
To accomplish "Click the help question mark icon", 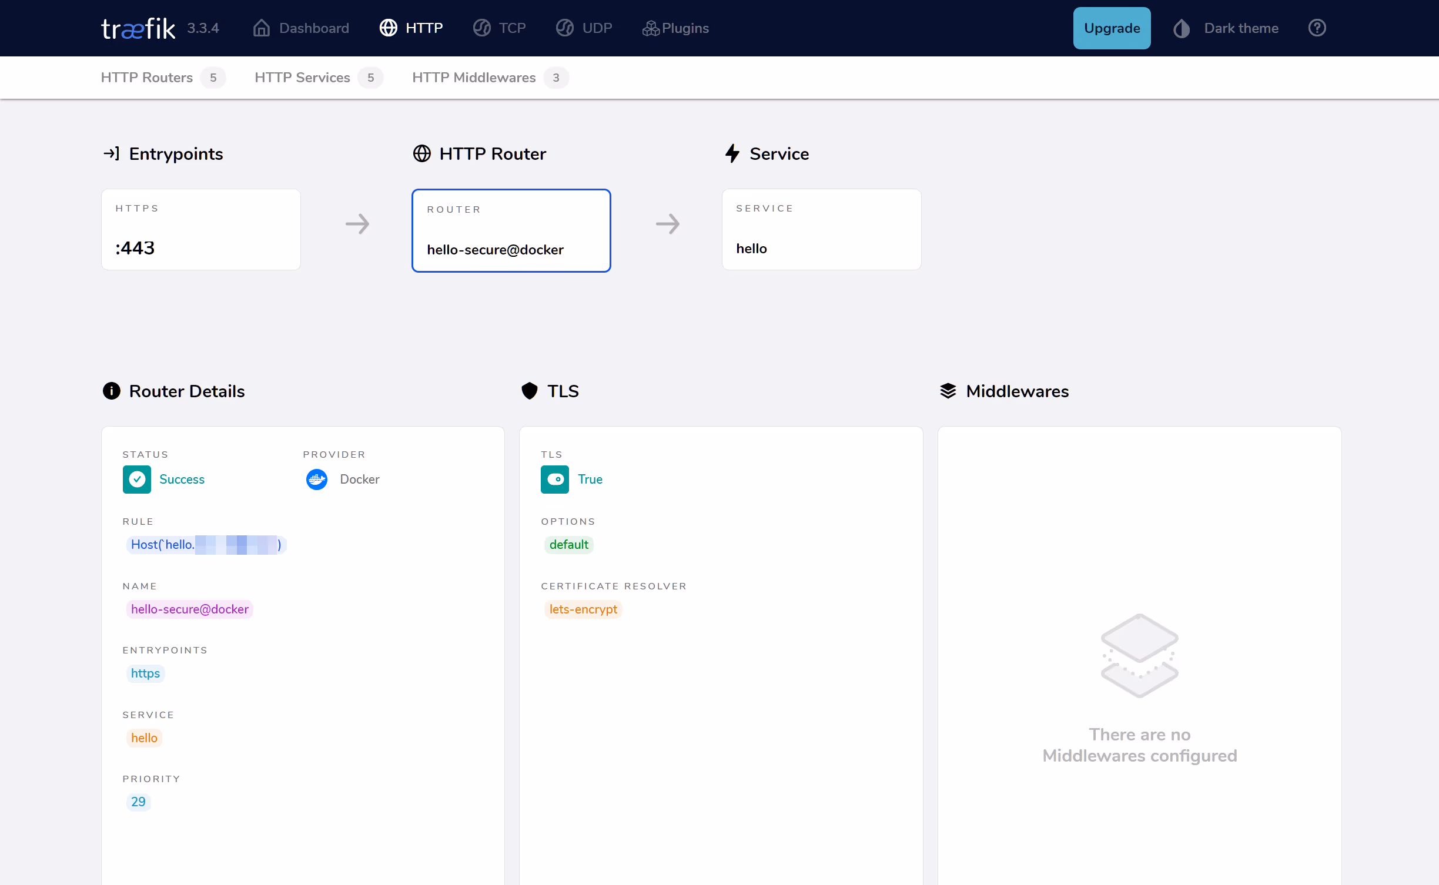I will click(x=1317, y=28).
